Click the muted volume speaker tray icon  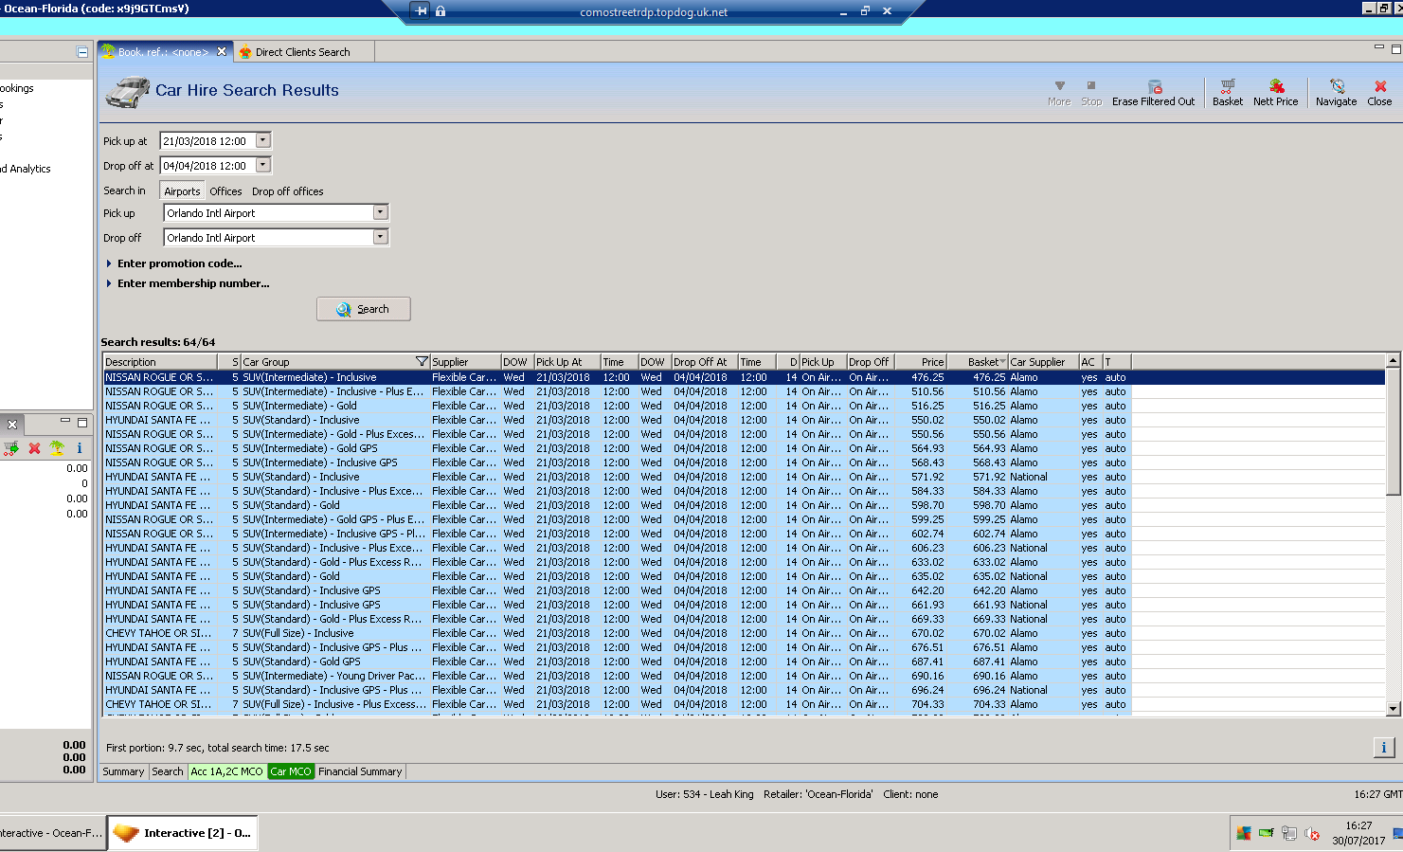click(x=1312, y=834)
